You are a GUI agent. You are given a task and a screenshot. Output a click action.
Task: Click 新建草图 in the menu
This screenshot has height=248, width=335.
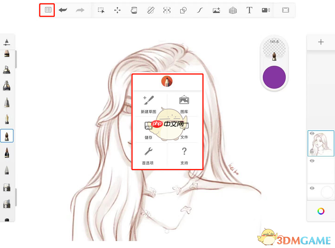coord(148,104)
